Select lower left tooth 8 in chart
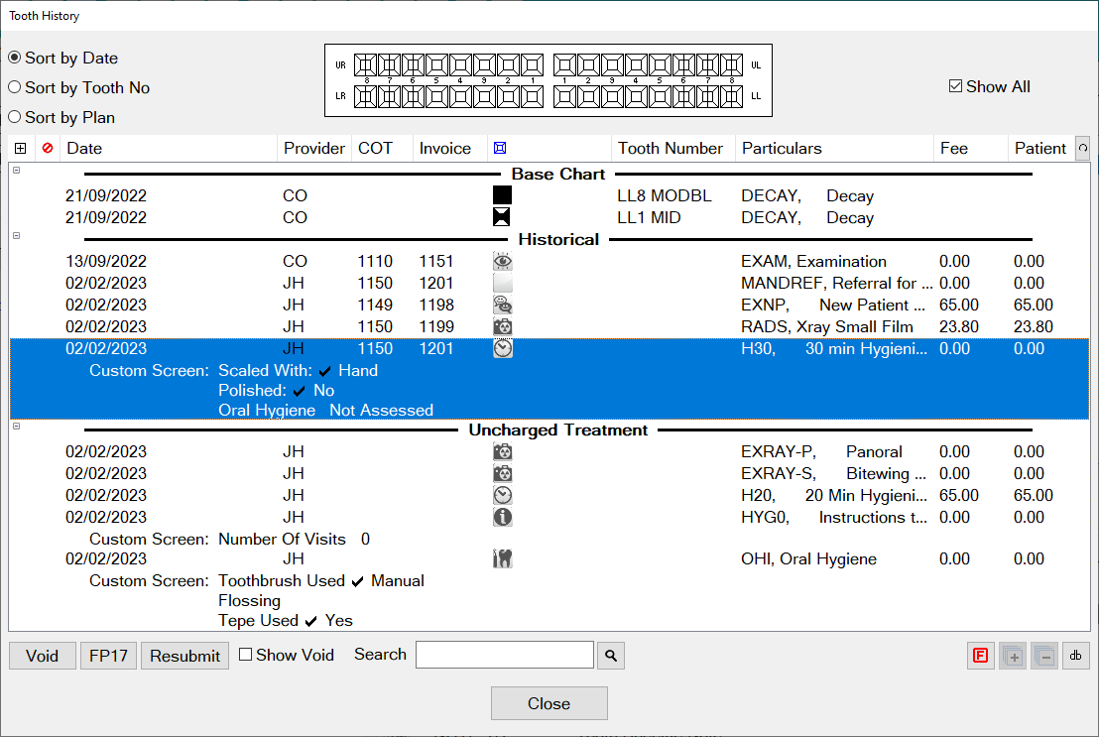Screen dimensions: 1099x737 (731, 96)
